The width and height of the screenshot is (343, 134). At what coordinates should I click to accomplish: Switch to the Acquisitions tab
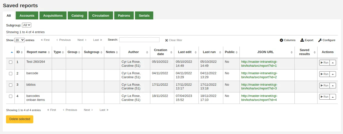(x=53, y=15)
